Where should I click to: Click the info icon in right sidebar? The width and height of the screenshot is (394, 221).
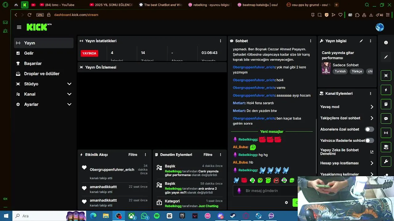tap(386, 43)
